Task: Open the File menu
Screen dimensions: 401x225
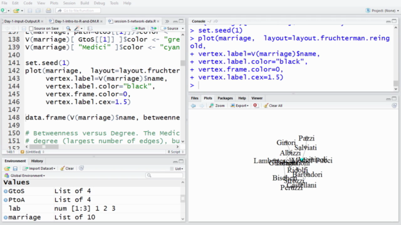Action: click(4, 3)
